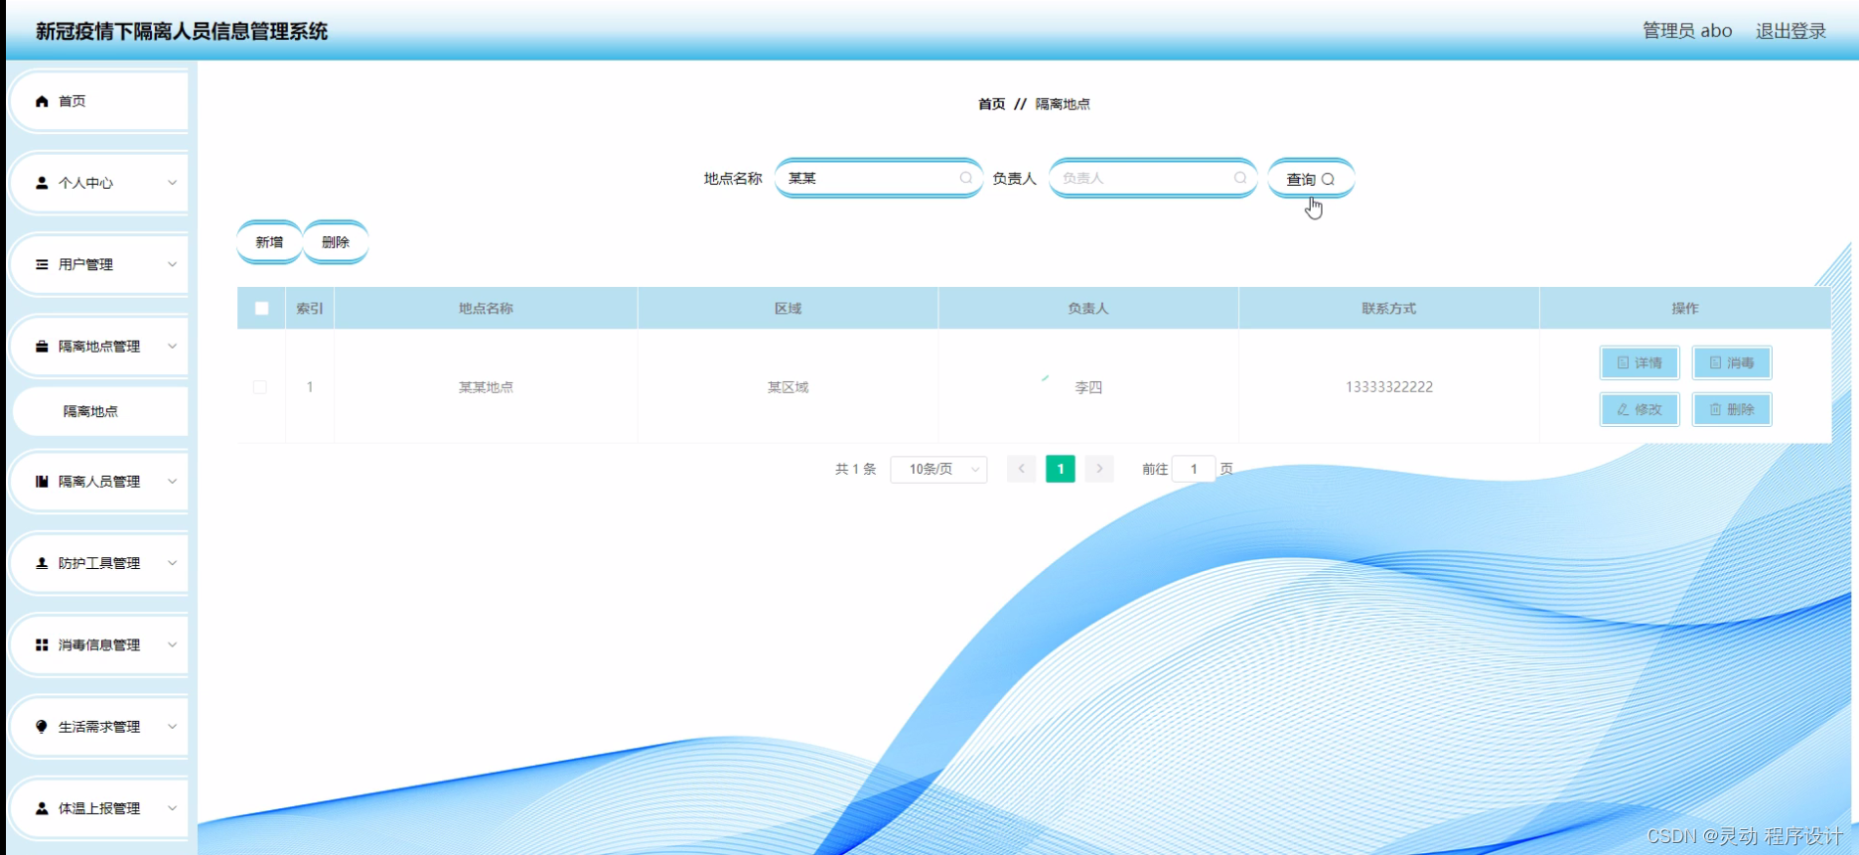
Task: Click 管理员 abo in header
Action: (1687, 31)
